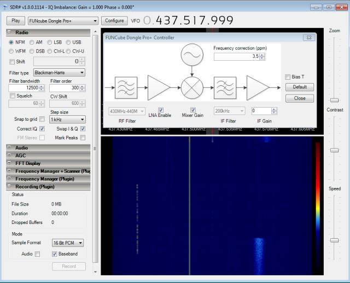350x283 pixels.
Task: Toggle LNA Enable checkbox
Action: tap(161, 110)
